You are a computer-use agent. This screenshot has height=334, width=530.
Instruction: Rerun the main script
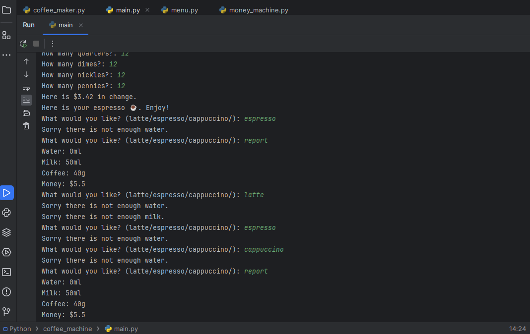tap(23, 44)
